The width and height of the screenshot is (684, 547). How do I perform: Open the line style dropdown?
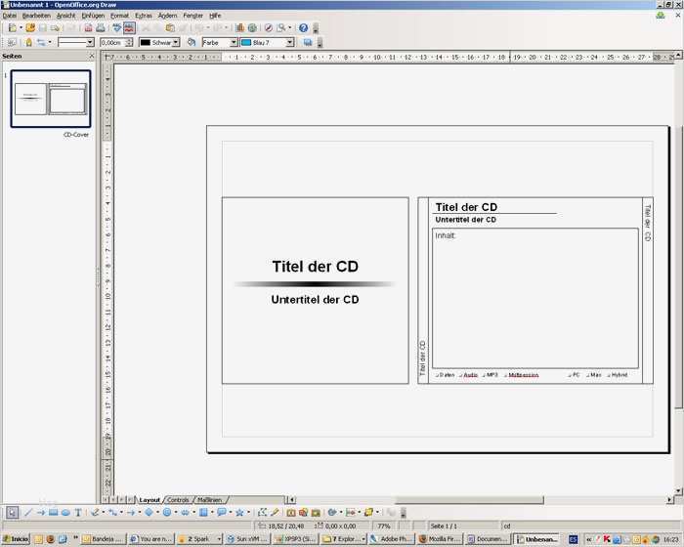90,42
